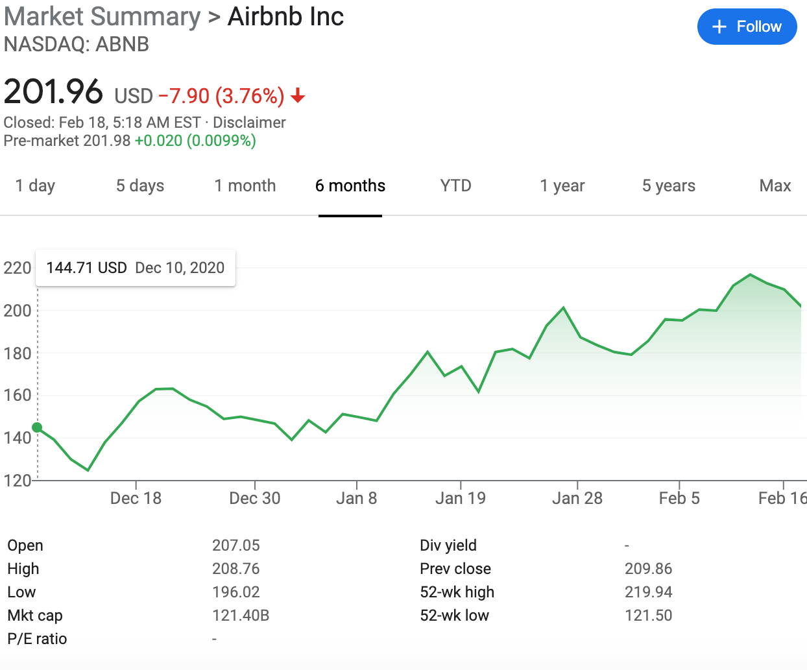Screen dimensions: 807x670
Task: Click the Jan 28 axis label
Action: (x=577, y=498)
